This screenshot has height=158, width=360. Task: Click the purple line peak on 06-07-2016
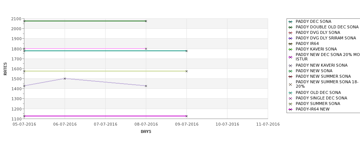point(65,78)
